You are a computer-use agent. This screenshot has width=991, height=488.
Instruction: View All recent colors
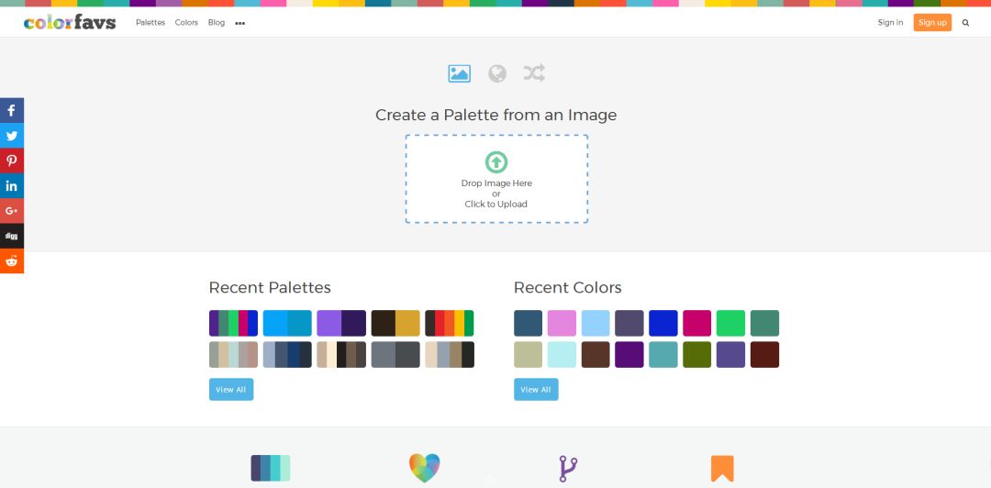[x=536, y=390]
